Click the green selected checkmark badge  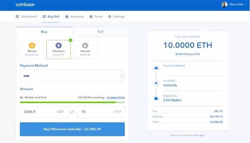pyautogui.click(x=70, y=40)
